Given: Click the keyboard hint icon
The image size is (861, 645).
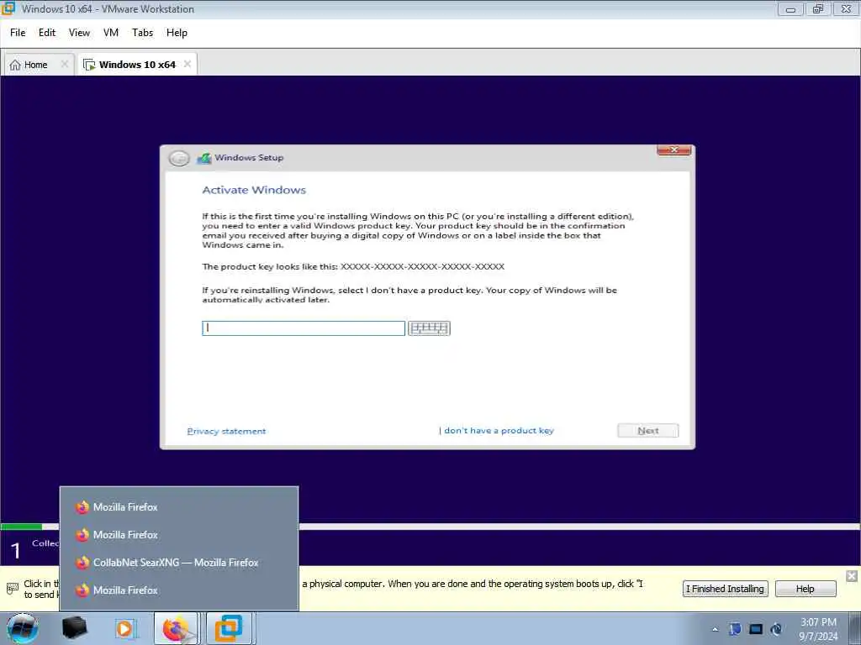Looking at the screenshot, I should pos(12,589).
